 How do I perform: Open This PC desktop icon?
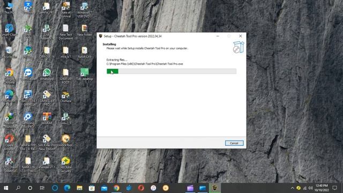click(x=9, y=9)
